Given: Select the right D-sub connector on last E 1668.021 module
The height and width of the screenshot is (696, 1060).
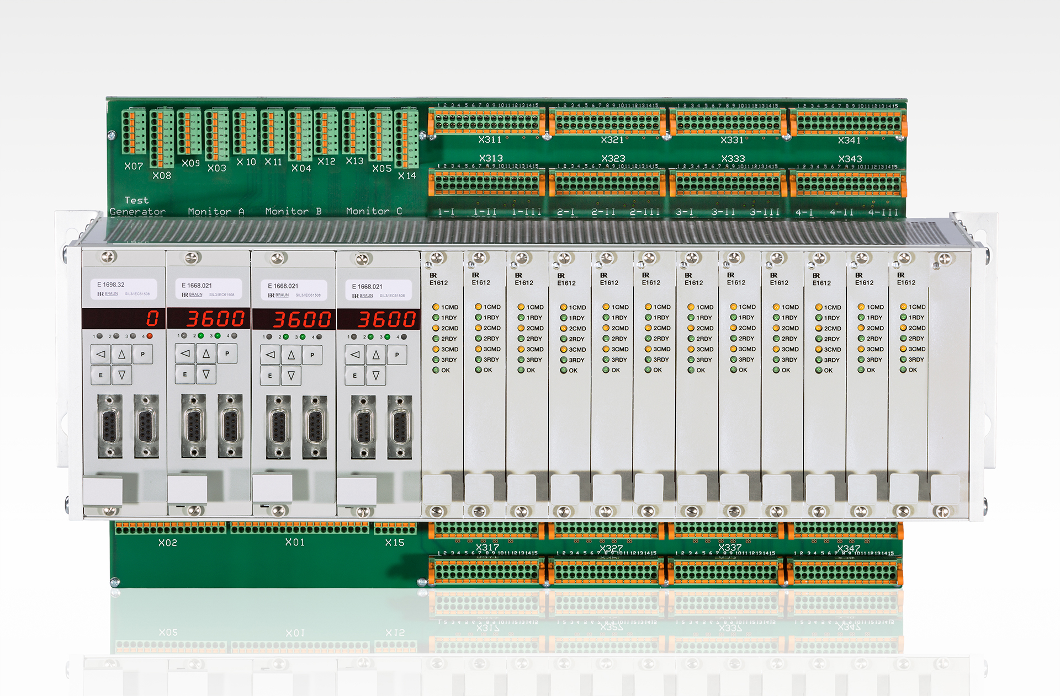Looking at the screenshot, I should [x=400, y=427].
